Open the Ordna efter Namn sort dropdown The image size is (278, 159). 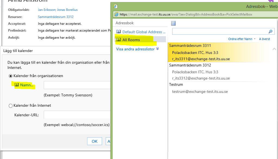tap(242, 39)
